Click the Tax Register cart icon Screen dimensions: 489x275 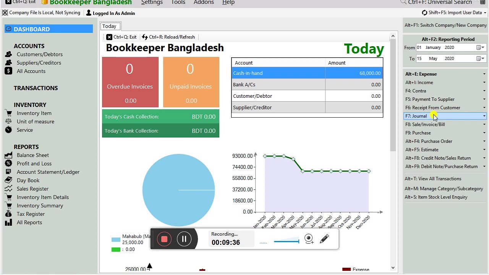click(8, 214)
